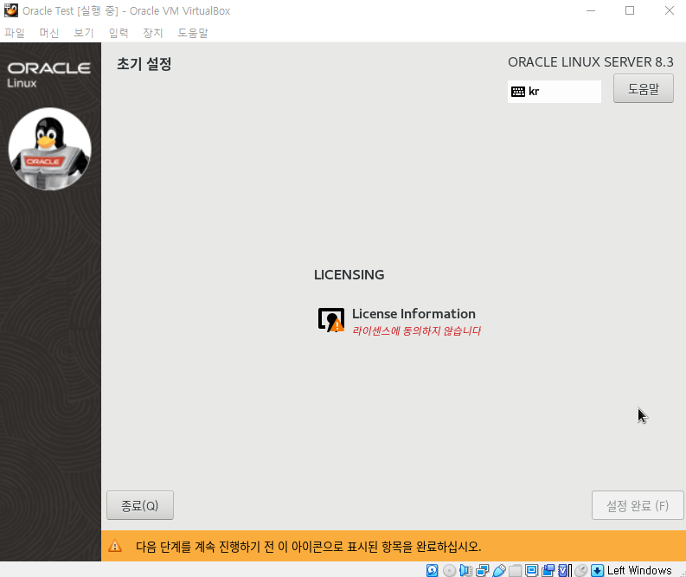Click the display status icon
This screenshot has width=686, height=577.
531,570
